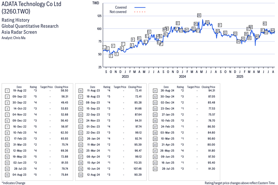Click the Asia Radar Screen heading
This screenshot has height=185, width=278.
pos(19,32)
